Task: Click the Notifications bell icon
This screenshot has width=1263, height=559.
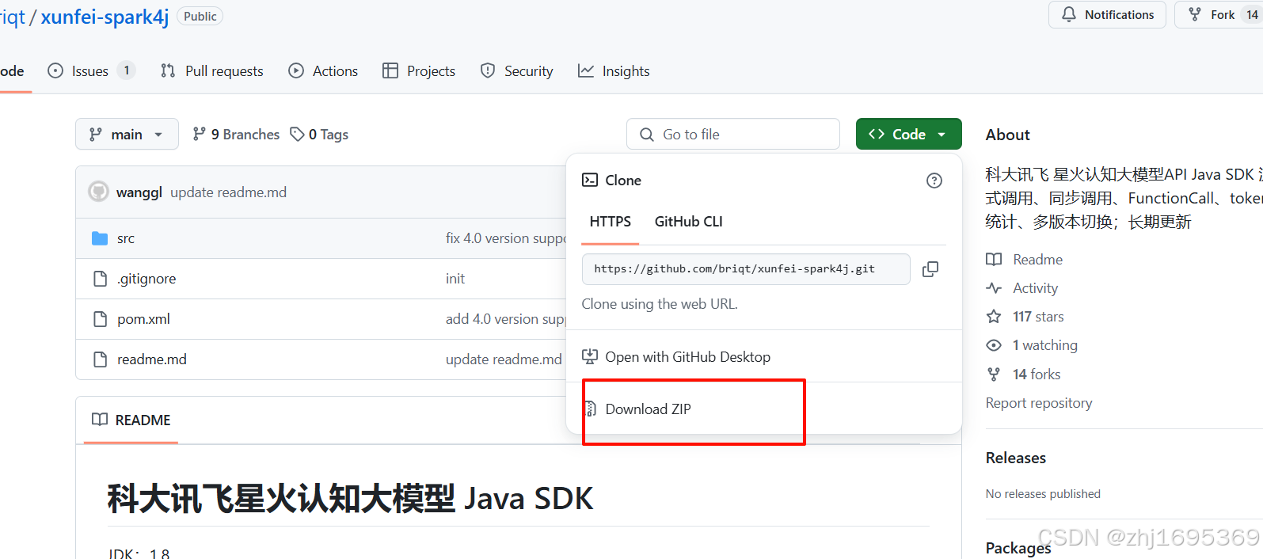Action: click(x=1069, y=14)
